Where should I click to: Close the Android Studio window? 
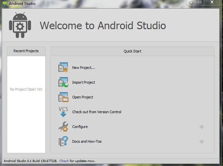212,2
